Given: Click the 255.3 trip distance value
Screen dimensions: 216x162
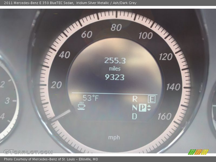Looking at the screenshot, I should coord(115,60).
